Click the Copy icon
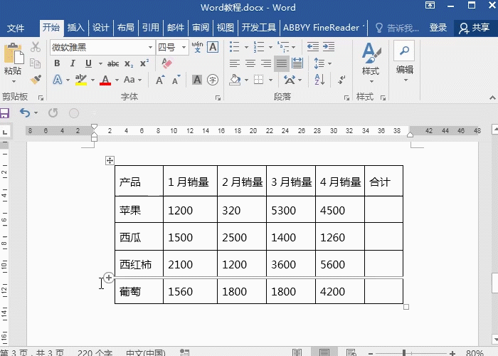The width and height of the screenshot is (498, 356). pos(36,63)
